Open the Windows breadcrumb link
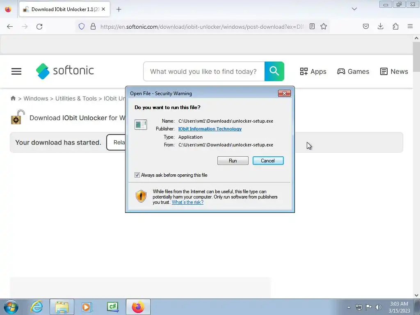 36,98
